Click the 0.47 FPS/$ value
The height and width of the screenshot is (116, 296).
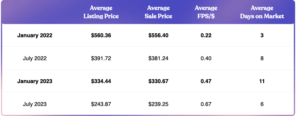[206, 81]
